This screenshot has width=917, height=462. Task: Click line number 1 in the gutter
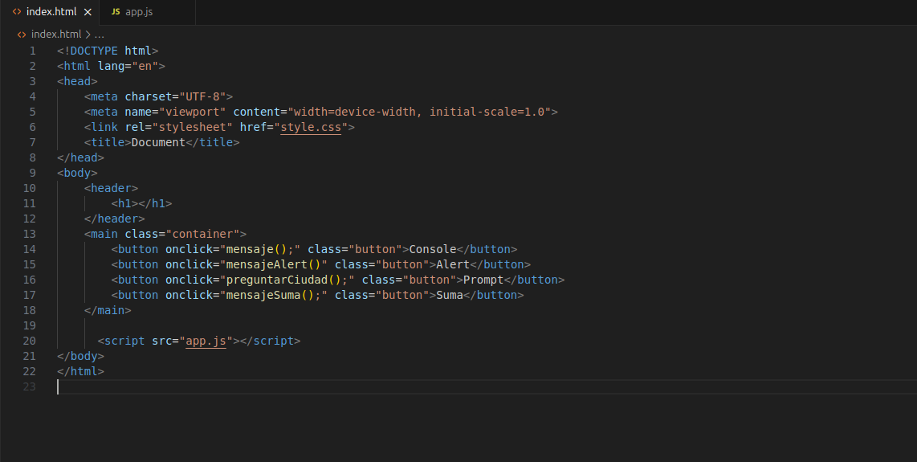click(33, 51)
